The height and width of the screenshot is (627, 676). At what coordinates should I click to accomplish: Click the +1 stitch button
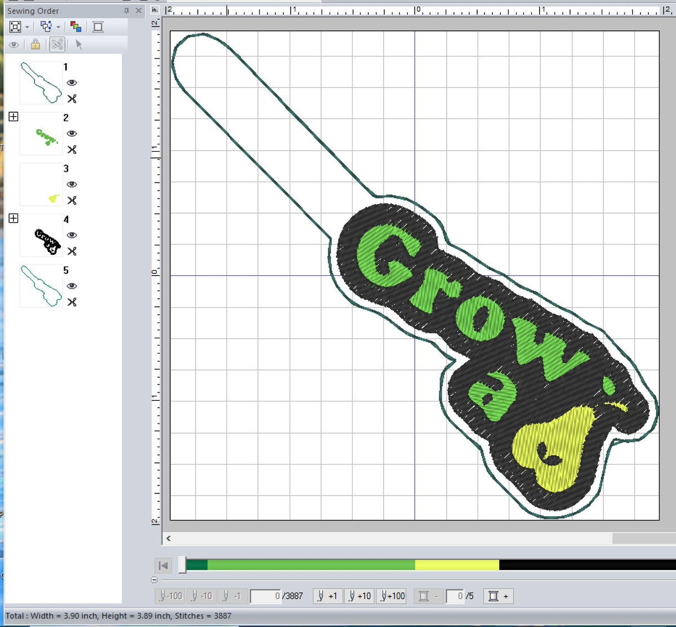click(327, 596)
